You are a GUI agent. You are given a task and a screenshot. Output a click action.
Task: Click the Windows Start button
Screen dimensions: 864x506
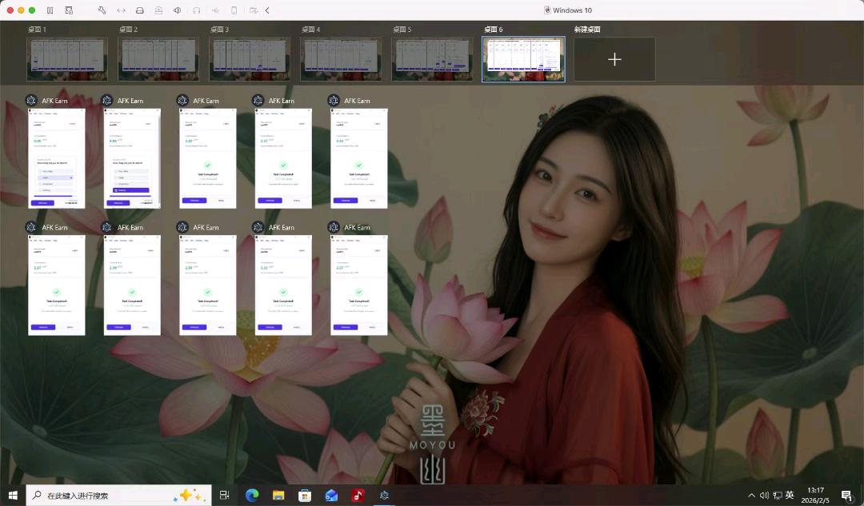[x=13, y=496]
